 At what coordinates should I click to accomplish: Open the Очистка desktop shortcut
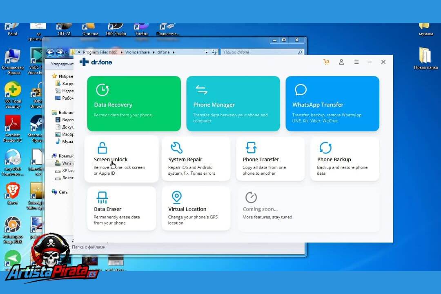pyautogui.click(x=90, y=29)
